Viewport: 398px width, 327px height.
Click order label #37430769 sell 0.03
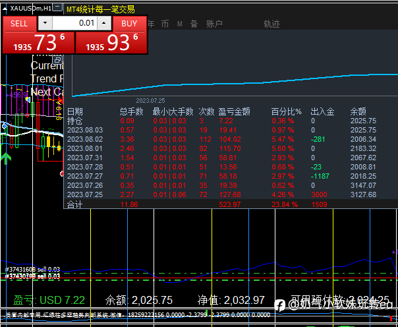coord(32,276)
